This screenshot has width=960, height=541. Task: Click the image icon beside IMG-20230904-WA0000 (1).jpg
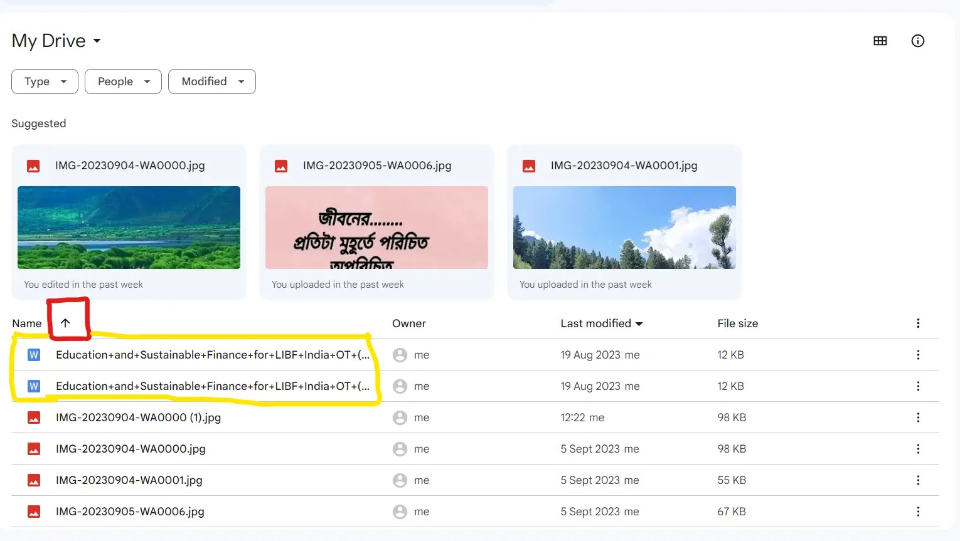34,417
